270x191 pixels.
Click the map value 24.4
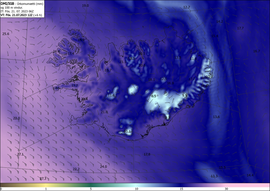point(56,51)
